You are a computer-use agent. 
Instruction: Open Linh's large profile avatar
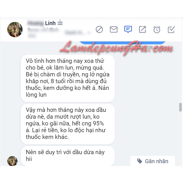[x=15, y=30]
